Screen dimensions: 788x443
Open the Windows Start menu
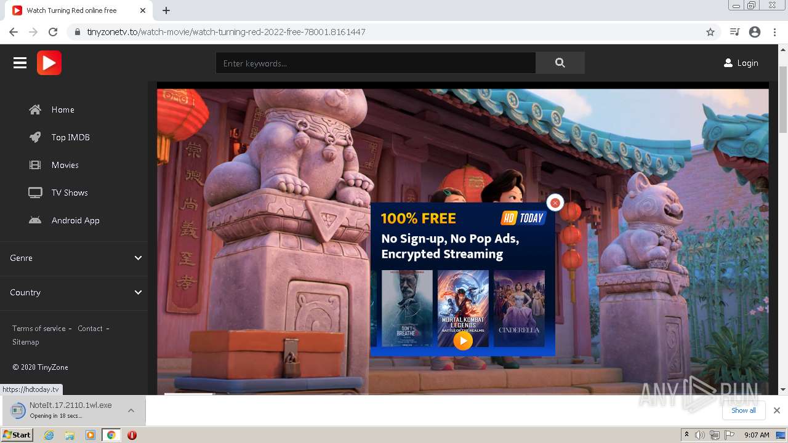point(17,434)
